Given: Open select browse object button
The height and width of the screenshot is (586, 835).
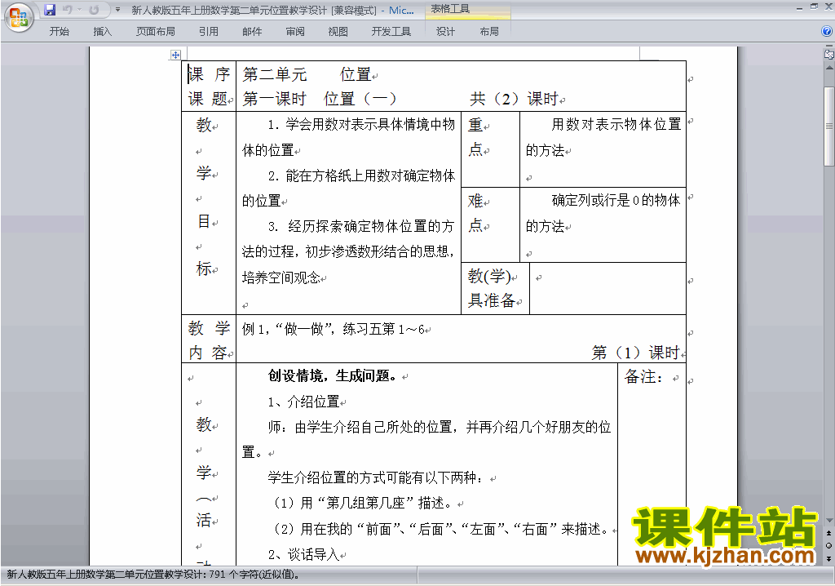Looking at the screenshot, I should [x=828, y=545].
